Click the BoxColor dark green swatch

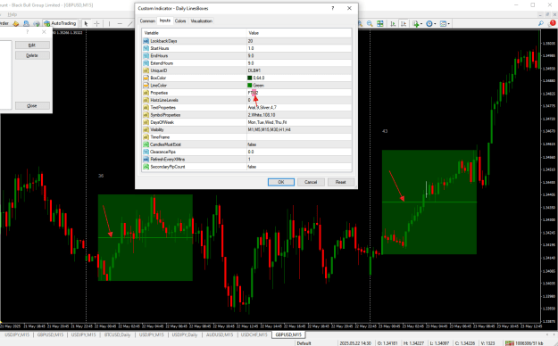(x=250, y=78)
